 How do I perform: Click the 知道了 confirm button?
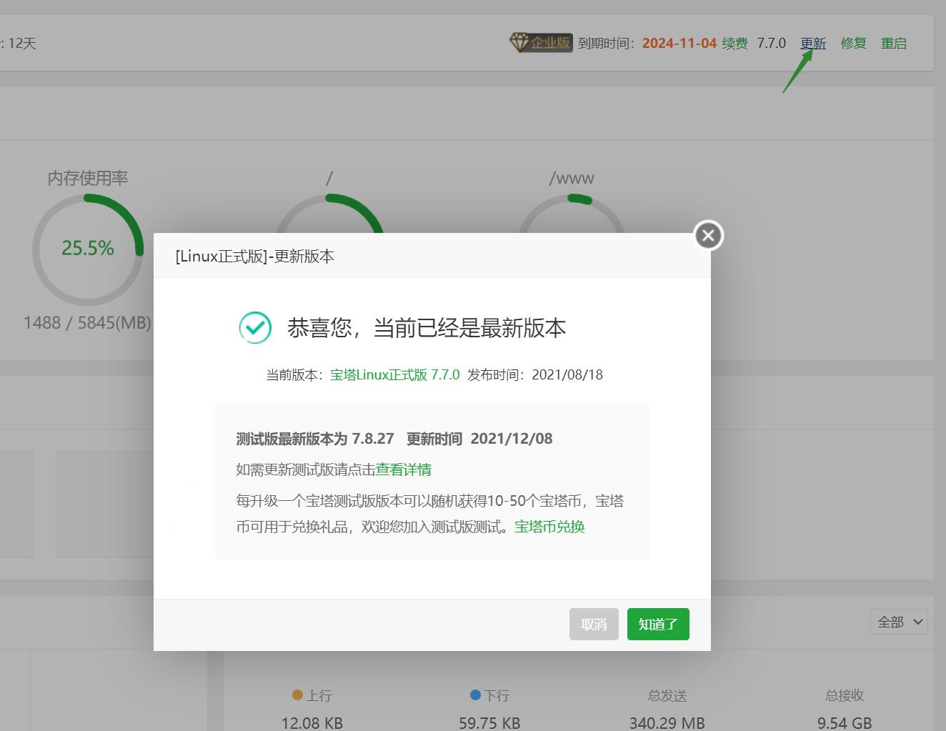658,624
